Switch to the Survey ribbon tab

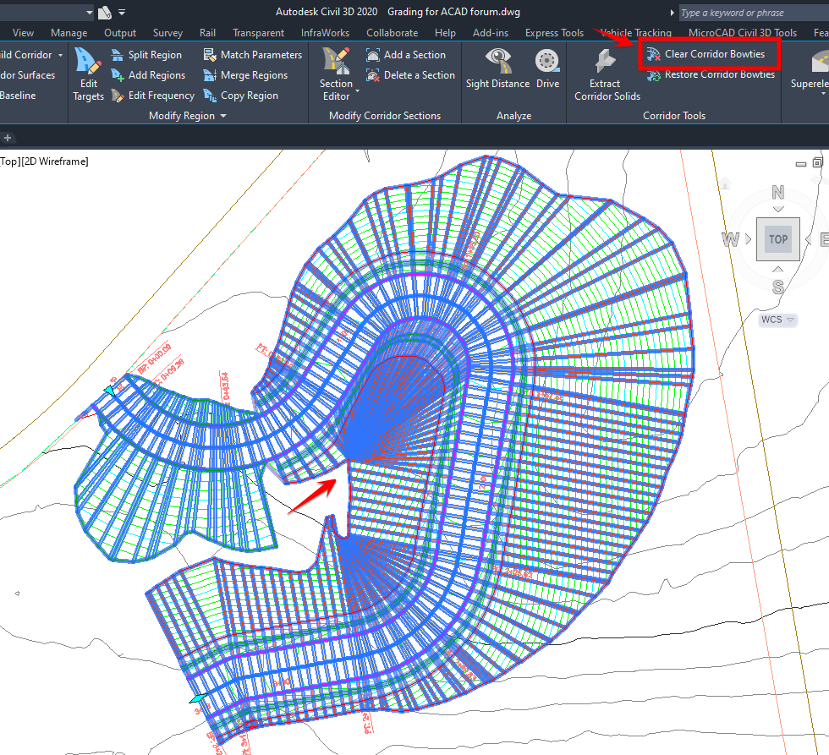point(167,32)
